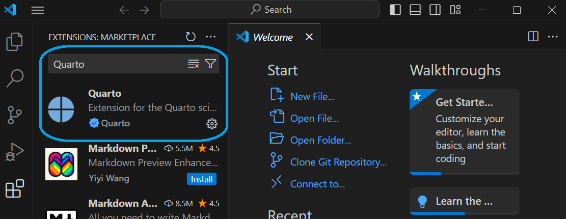Select Markdown Preview Enhanced title

pos(123,148)
